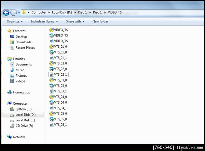The height and width of the screenshot is (151, 205).
Task: Select the VIDEO_TS file with IFO icon
Action: [x=58, y=35]
